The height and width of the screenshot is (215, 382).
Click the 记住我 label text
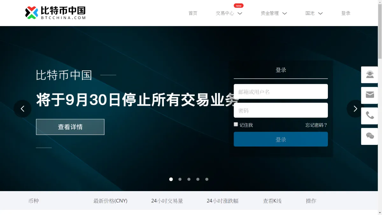click(x=246, y=125)
